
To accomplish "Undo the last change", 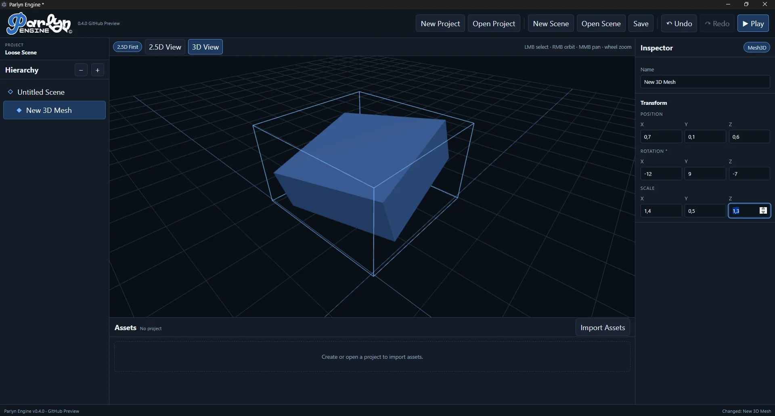I will point(679,23).
